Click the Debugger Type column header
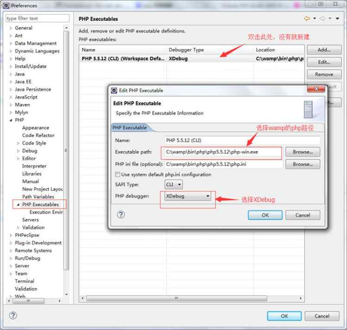The height and width of the screenshot is (330, 347). (x=210, y=50)
